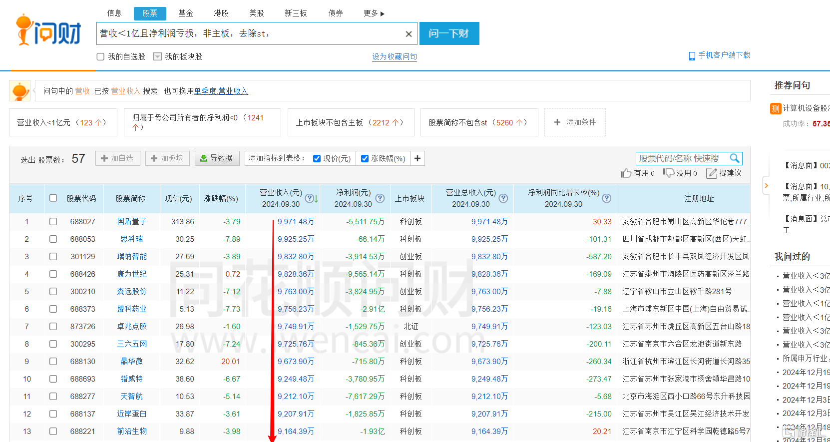The image size is (830, 442).
Task: Click the iWencai logo
Action: 48,30
